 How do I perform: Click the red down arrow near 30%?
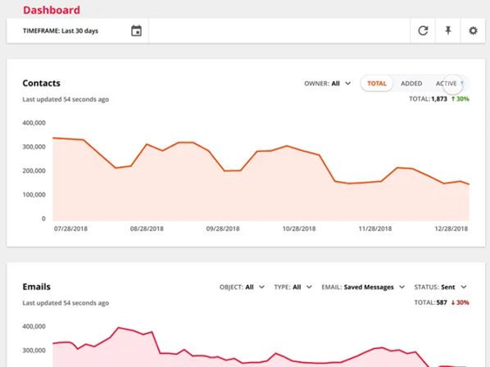tap(453, 302)
